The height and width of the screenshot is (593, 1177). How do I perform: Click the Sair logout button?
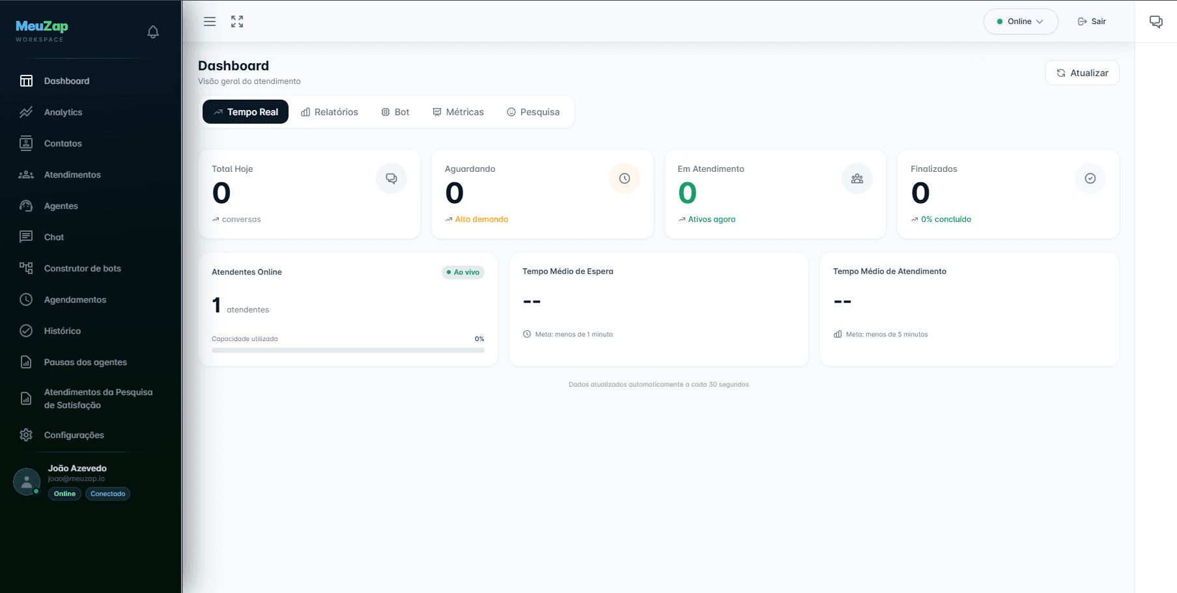click(x=1091, y=21)
